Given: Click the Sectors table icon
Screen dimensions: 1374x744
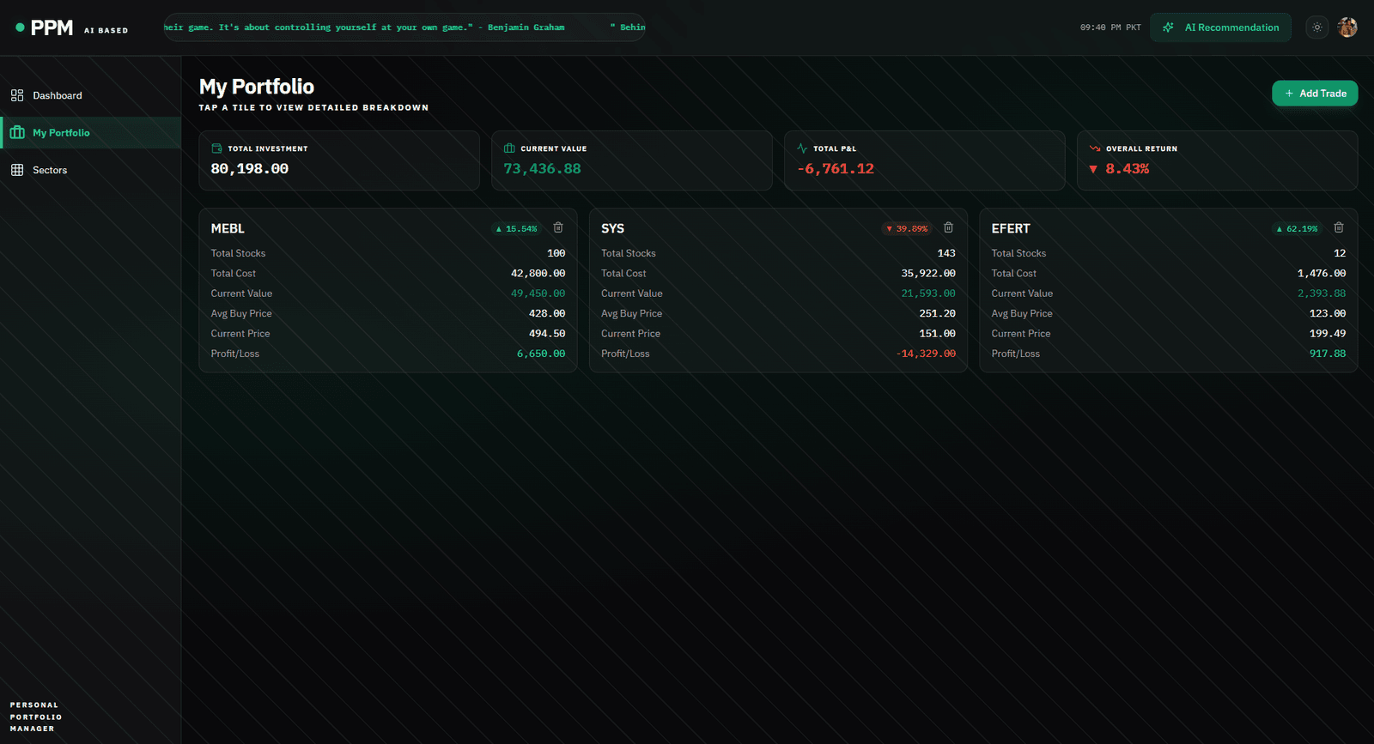Looking at the screenshot, I should tap(17, 170).
